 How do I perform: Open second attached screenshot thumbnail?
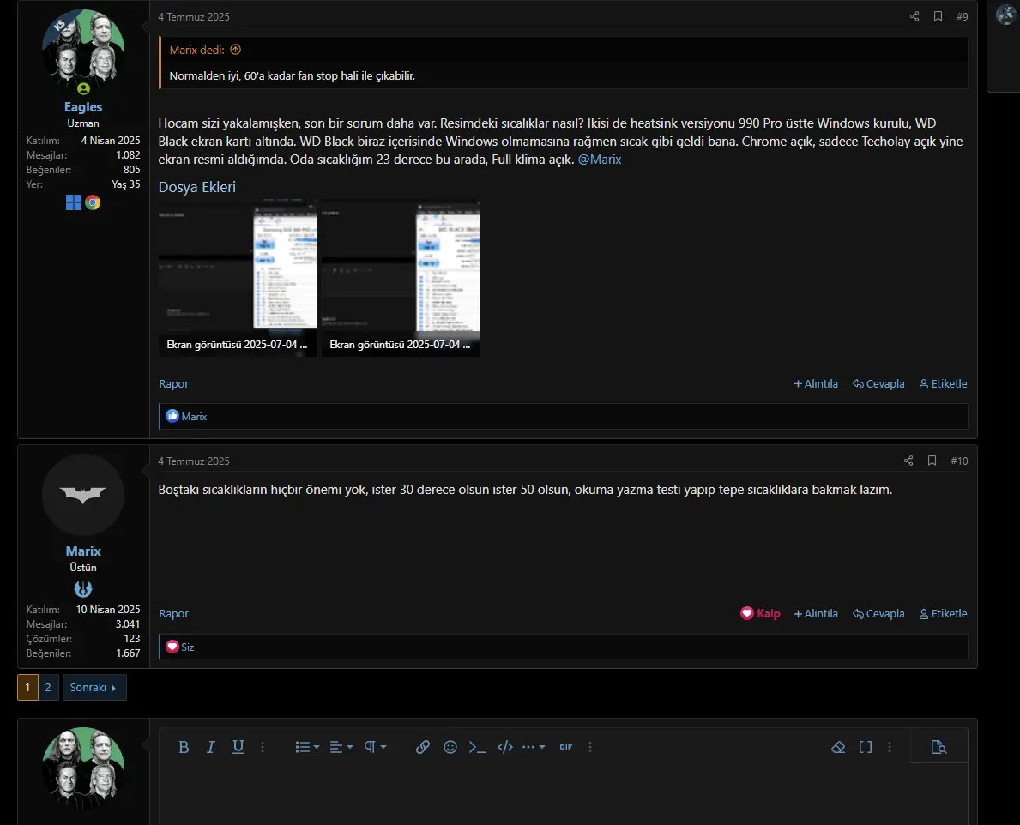point(401,278)
